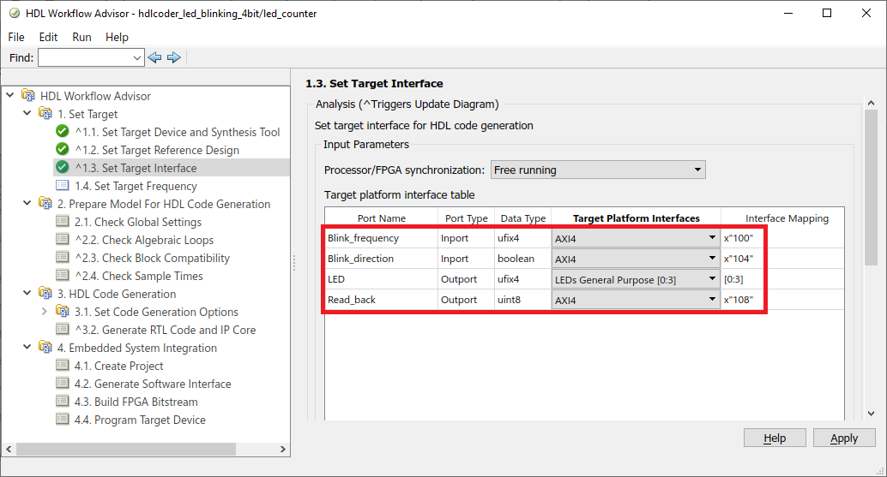Click the find previous left arrow icon

coord(154,57)
